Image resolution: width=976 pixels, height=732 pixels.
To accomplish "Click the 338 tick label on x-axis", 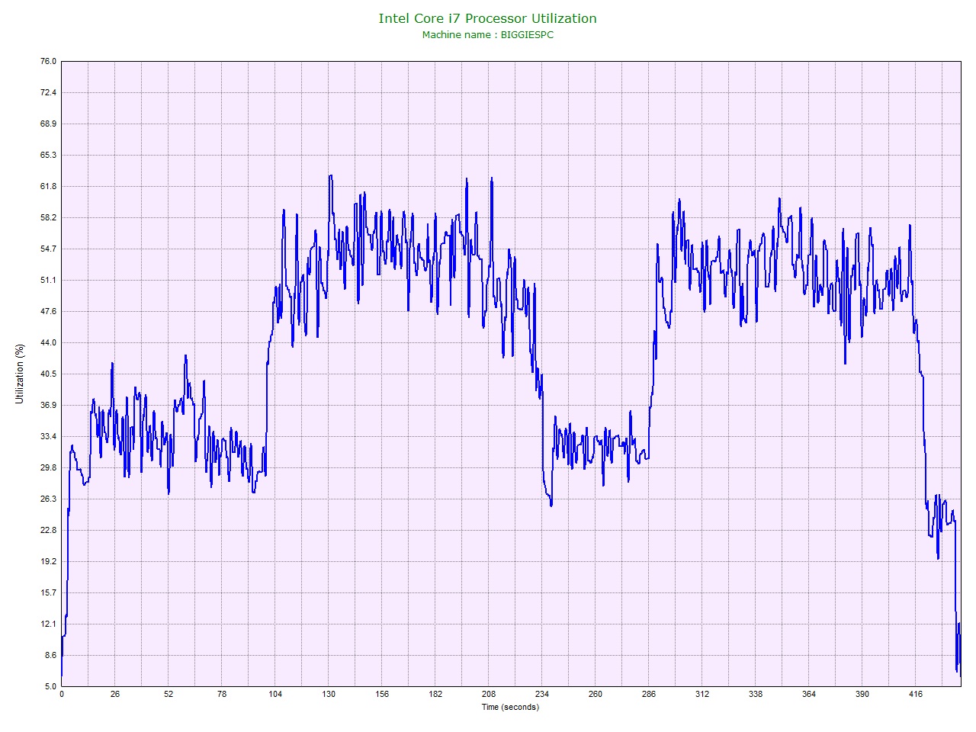I will tap(756, 695).
